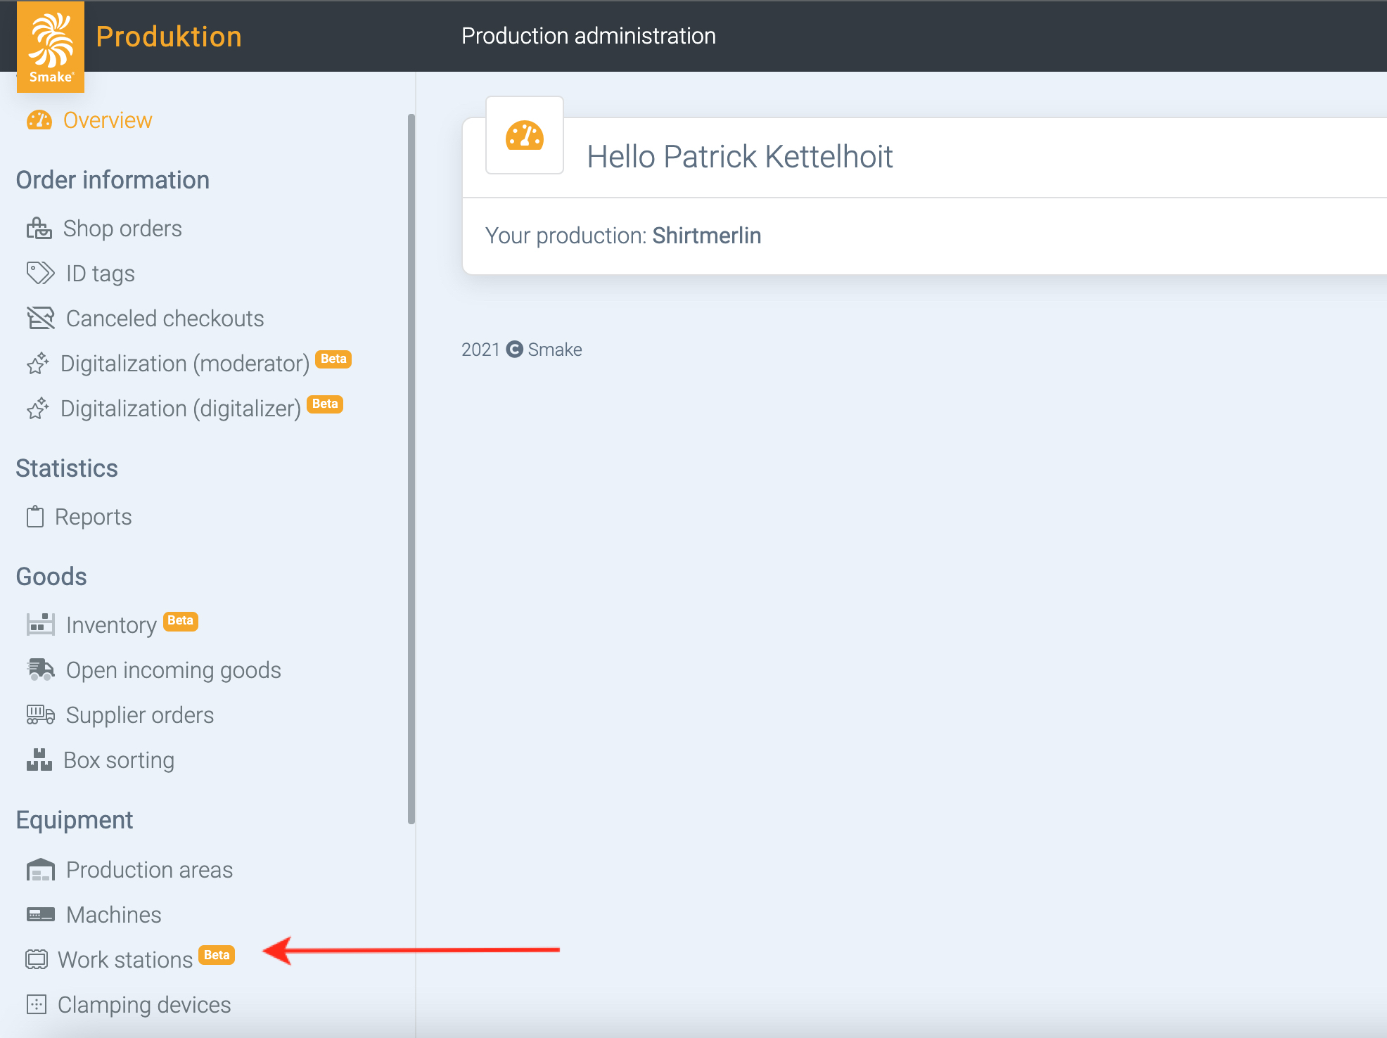Click the Open incoming goods truck icon

pos(40,669)
